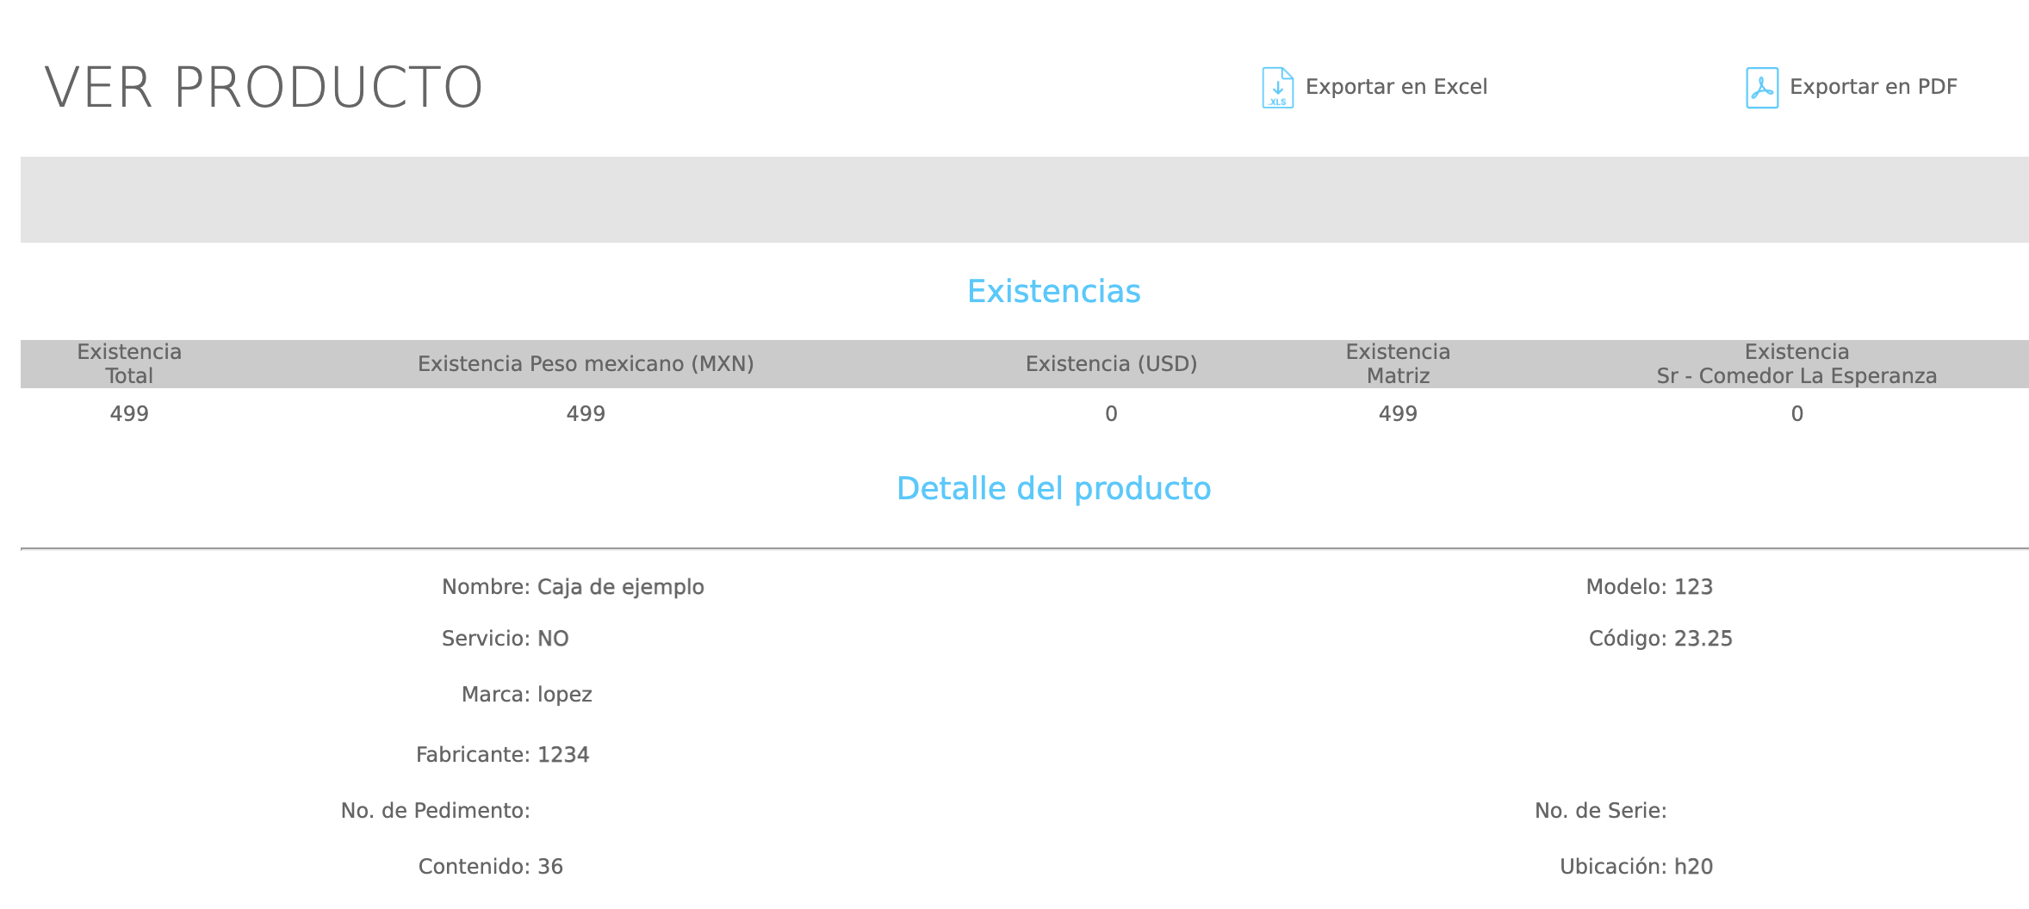The height and width of the screenshot is (909, 2029).
Task: Select the Marca value lopez
Action: point(564,695)
